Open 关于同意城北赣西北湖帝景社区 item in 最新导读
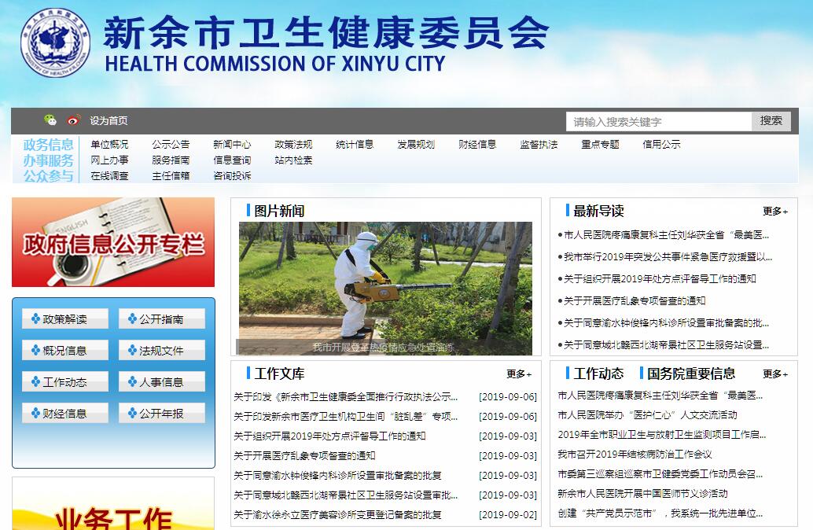 pos(666,345)
